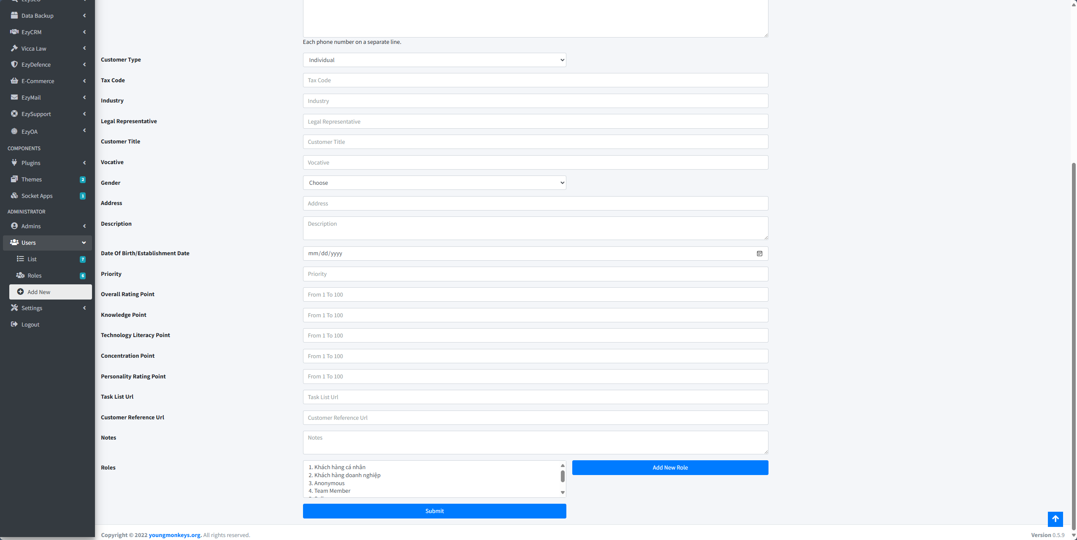Collapse the Users sidebar section
This screenshot has height=540, width=1077.
[x=47, y=243]
